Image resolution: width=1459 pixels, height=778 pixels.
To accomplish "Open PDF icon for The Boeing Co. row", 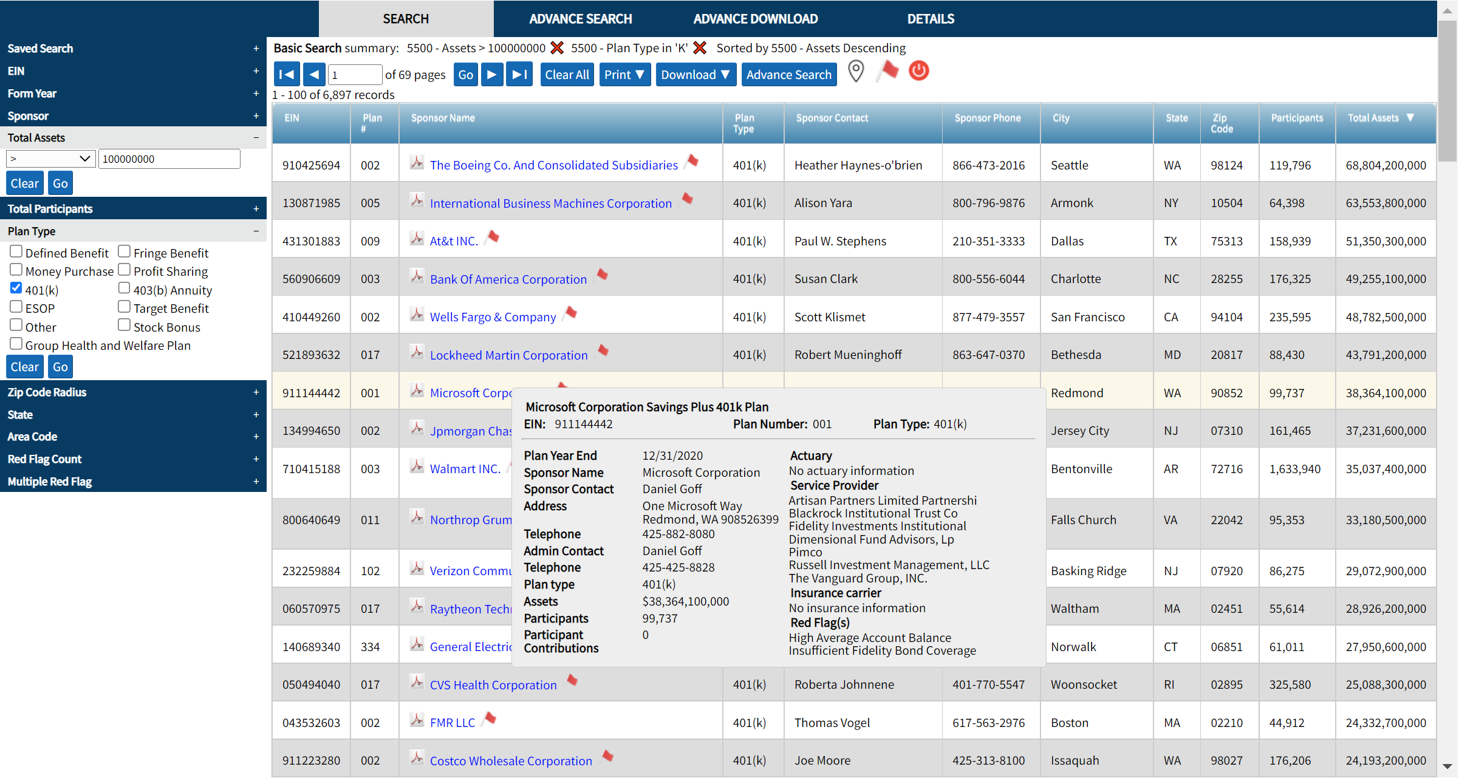I will point(417,163).
